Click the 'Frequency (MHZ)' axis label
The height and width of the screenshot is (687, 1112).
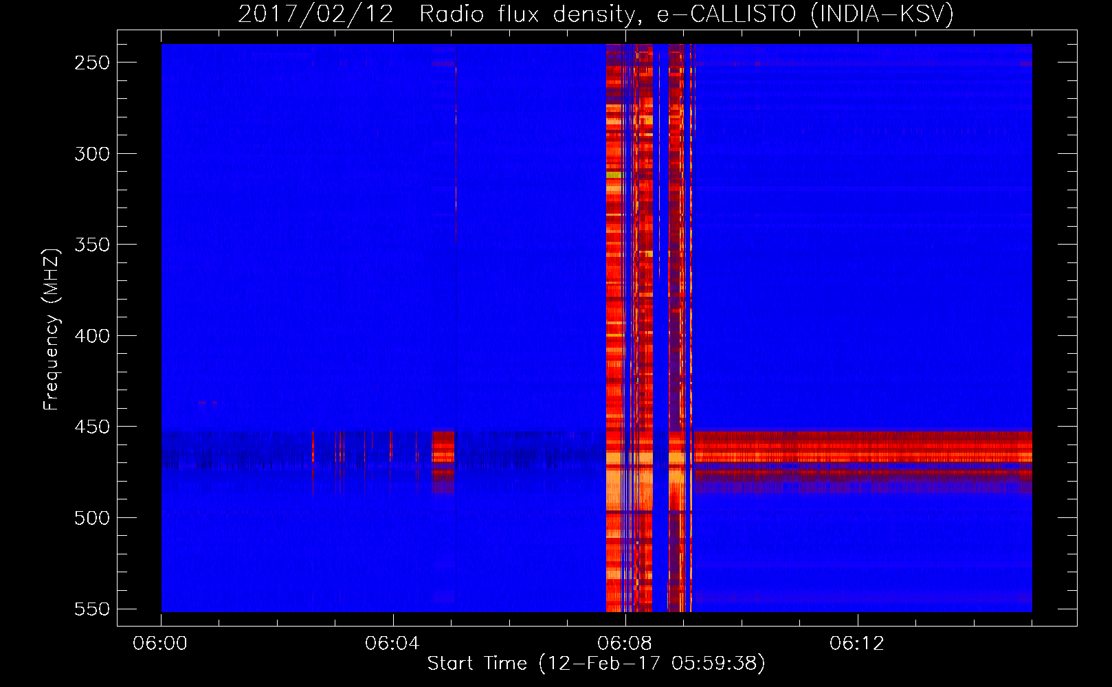52,329
